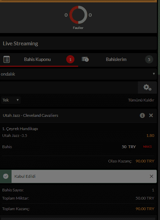Open the ondalık odds format dropdown
The image size is (160, 220).
point(78,74)
